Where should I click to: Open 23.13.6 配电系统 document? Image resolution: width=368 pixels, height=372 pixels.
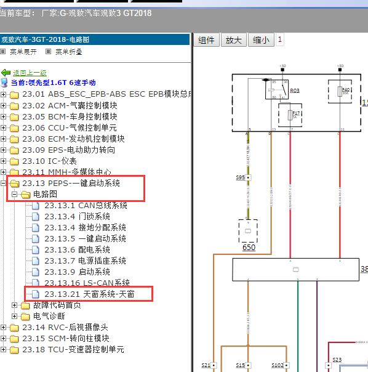click(x=78, y=250)
